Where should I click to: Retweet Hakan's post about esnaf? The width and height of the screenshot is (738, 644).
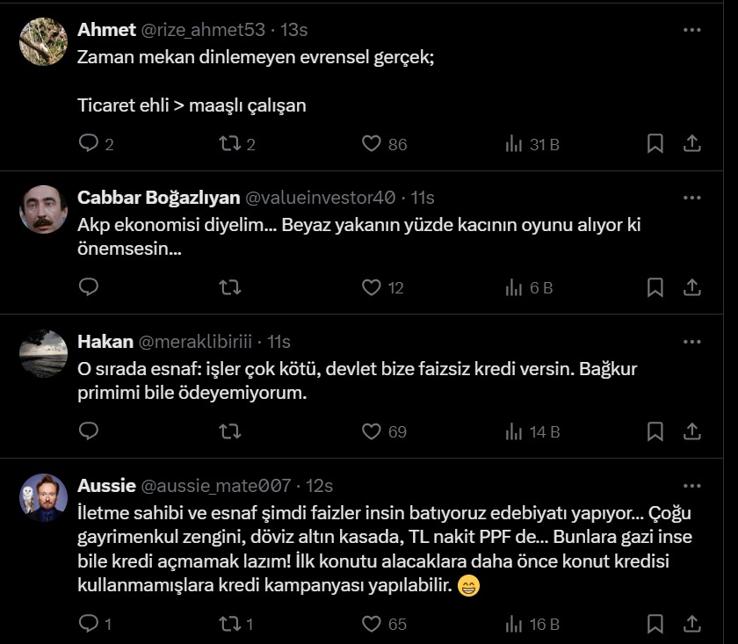tap(229, 431)
